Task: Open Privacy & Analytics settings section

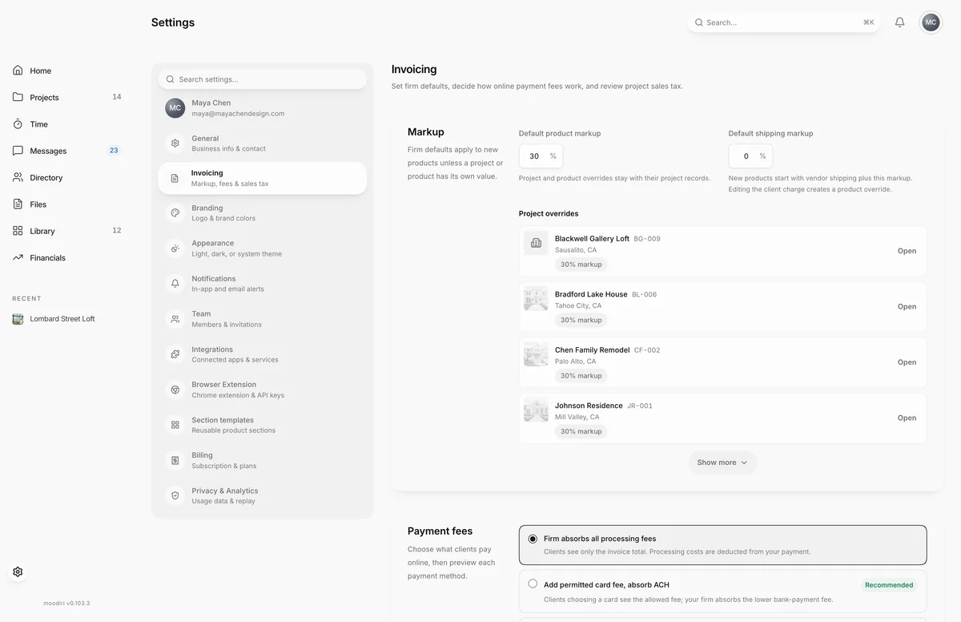Action: (263, 495)
